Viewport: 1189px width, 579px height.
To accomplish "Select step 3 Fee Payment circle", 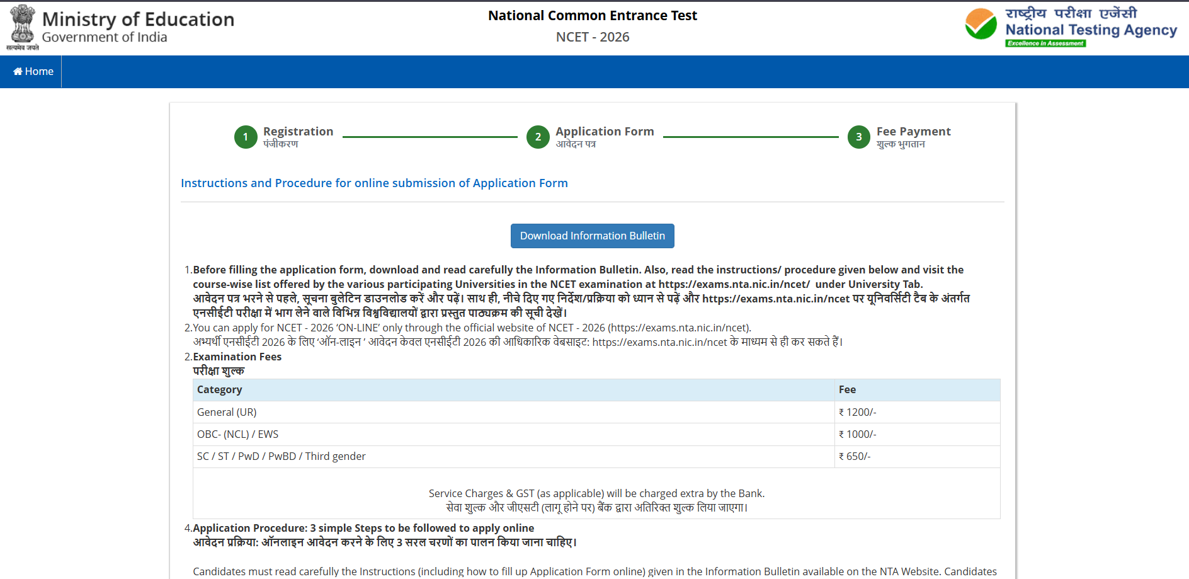I will (x=858, y=137).
